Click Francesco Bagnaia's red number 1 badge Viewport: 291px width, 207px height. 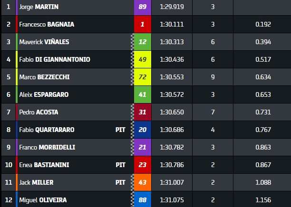(143, 24)
